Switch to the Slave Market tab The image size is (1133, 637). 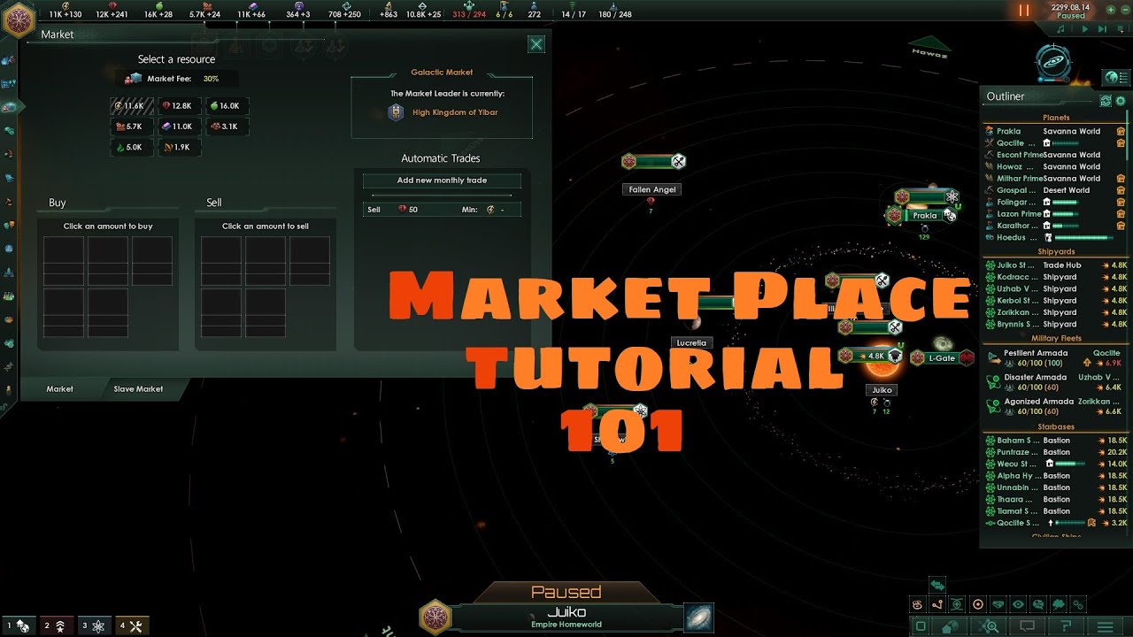click(138, 389)
